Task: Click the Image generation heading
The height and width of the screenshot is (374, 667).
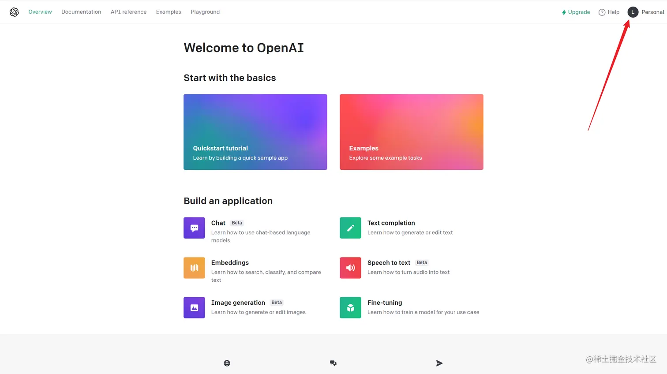Action: [x=238, y=303]
